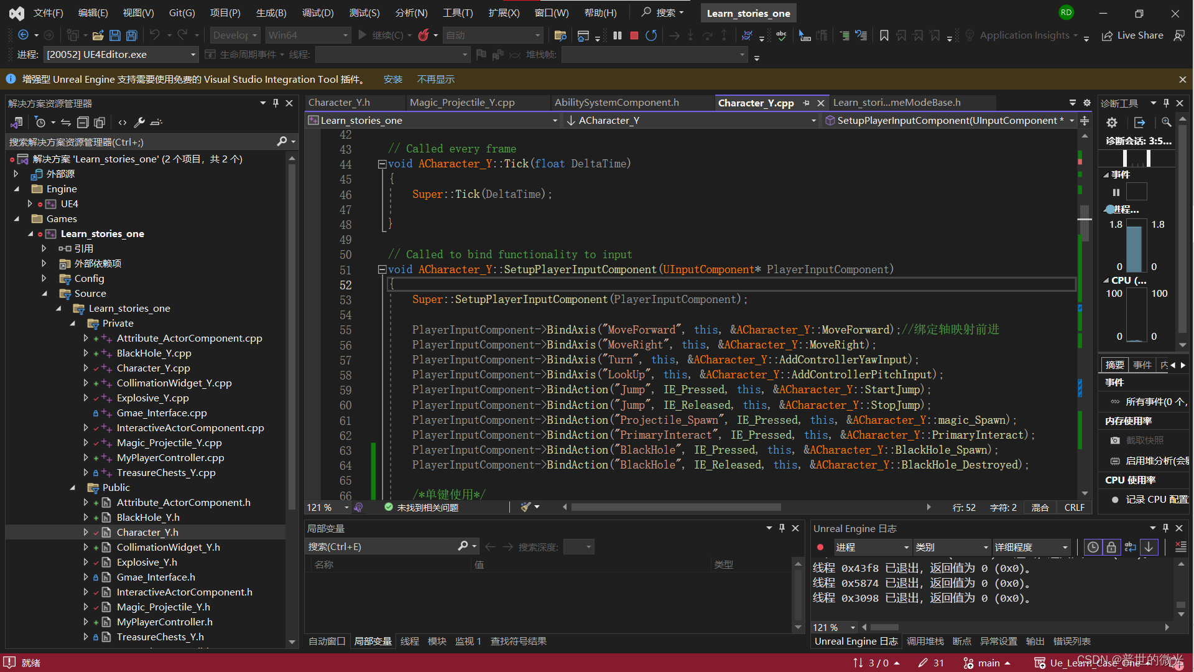
Task: Click the editor horizontal scrollbar thumb
Action: (x=675, y=508)
